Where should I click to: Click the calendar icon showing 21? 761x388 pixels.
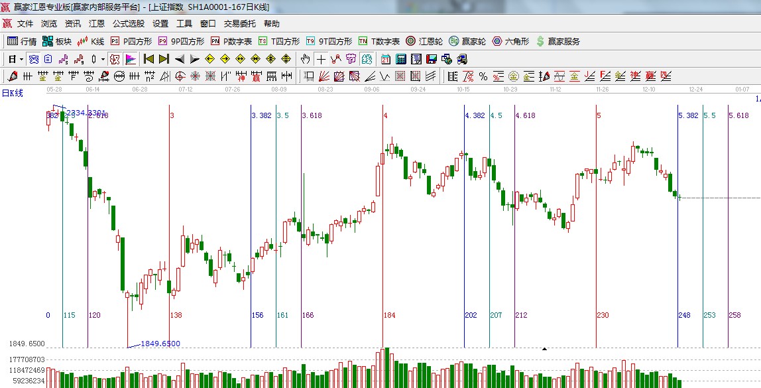tap(385, 59)
